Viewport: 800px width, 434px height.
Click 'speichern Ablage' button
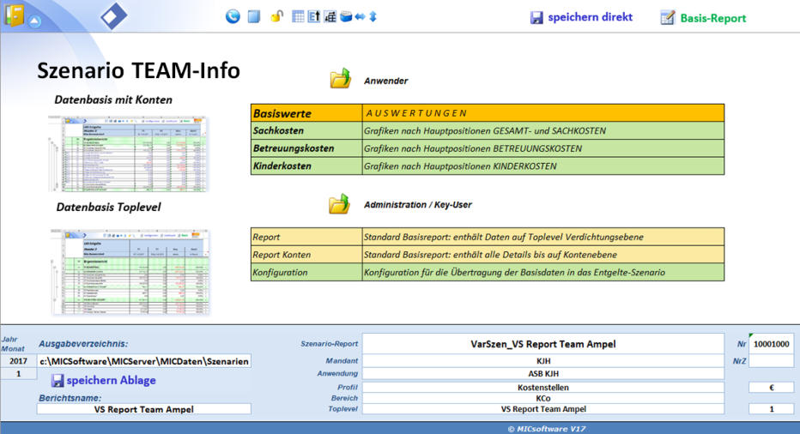(x=103, y=380)
